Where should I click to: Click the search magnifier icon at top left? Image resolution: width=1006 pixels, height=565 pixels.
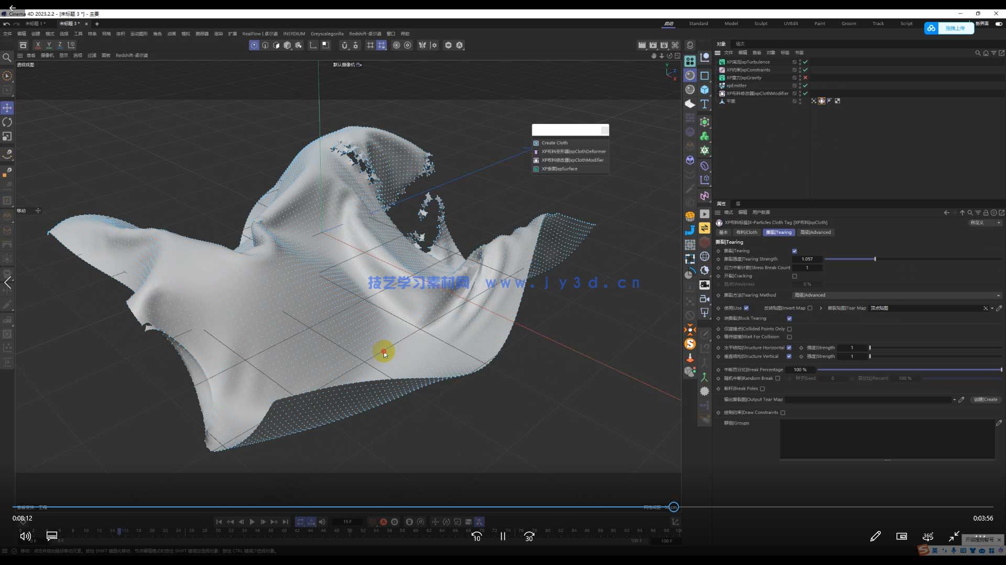click(7, 58)
